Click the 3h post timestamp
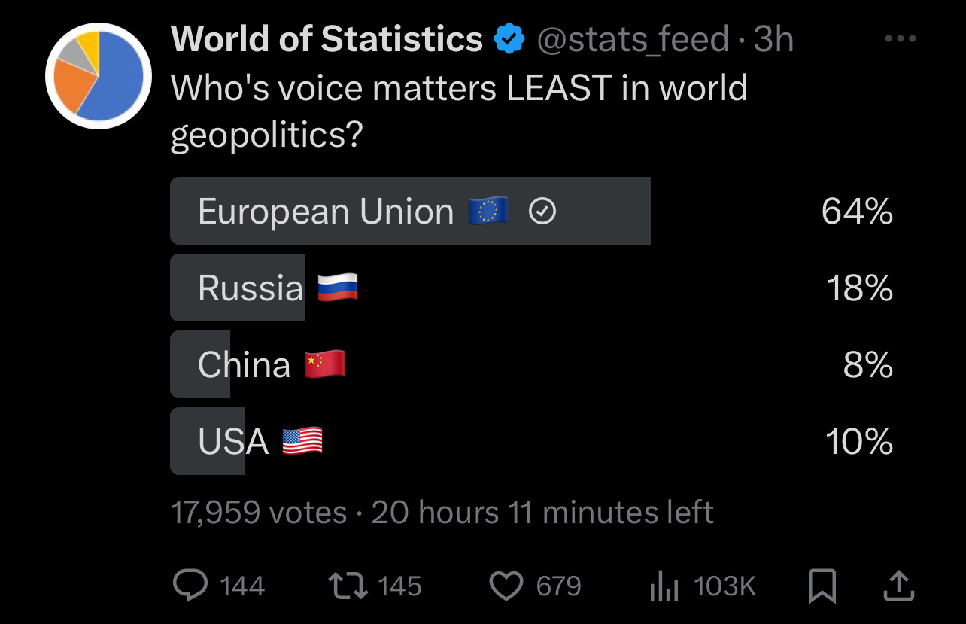This screenshot has width=966, height=624. 773,39
